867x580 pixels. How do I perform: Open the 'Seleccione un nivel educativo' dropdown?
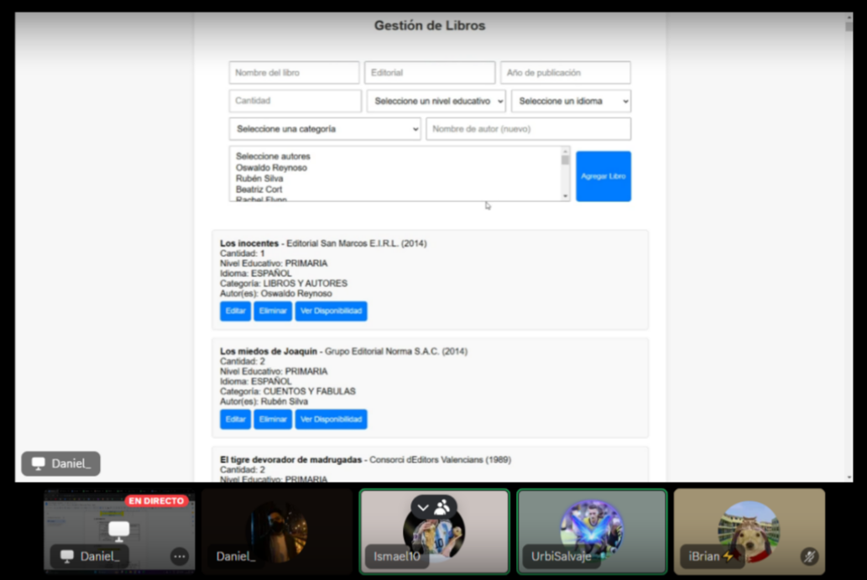point(436,102)
